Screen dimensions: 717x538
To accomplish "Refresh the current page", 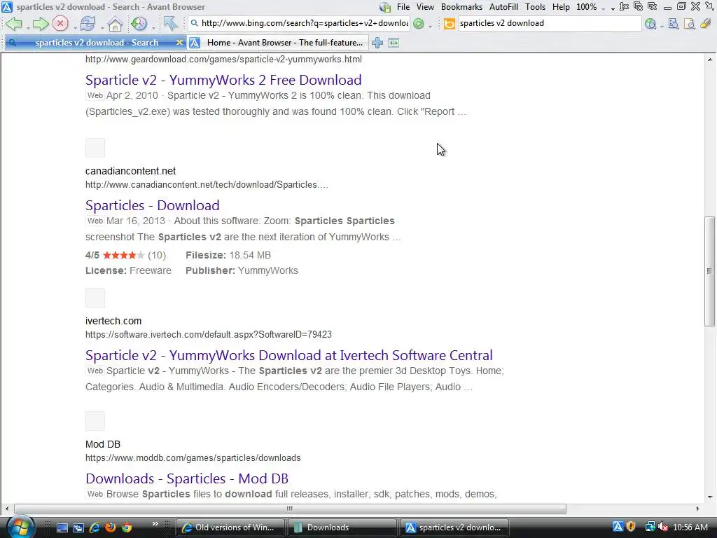I will [88, 23].
